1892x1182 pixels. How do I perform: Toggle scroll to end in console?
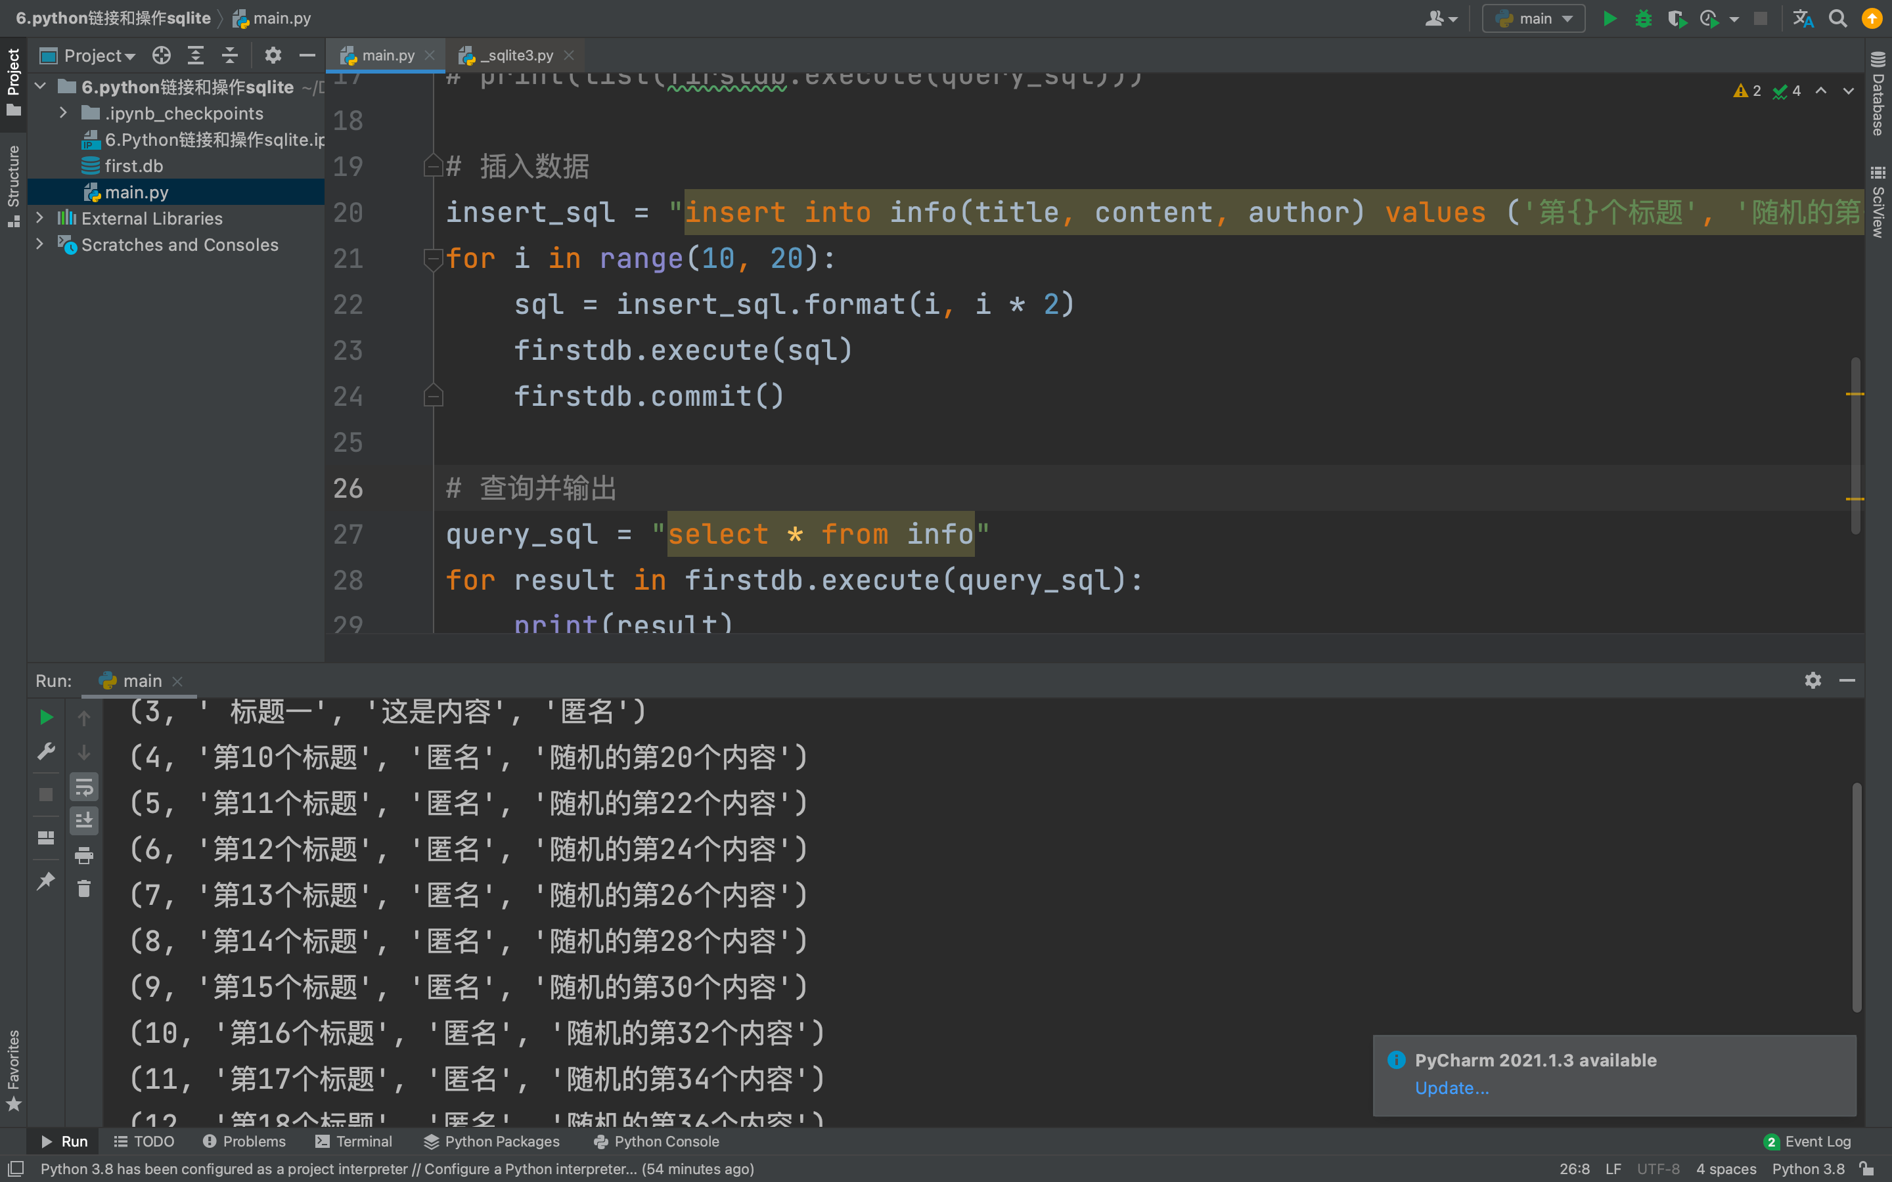coord(83,821)
